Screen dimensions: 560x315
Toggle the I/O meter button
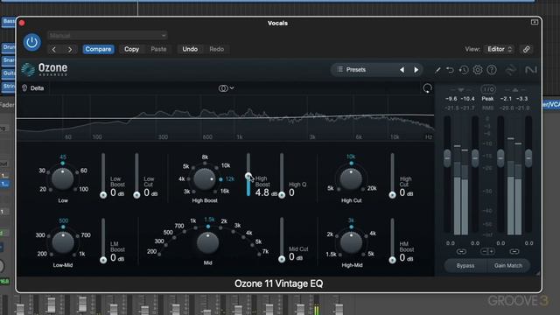(488, 89)
